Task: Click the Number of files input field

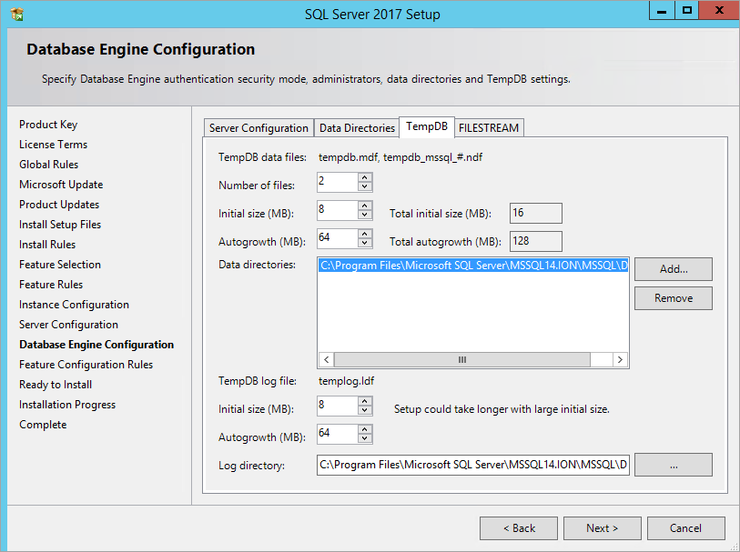Action: coord(338,182)
